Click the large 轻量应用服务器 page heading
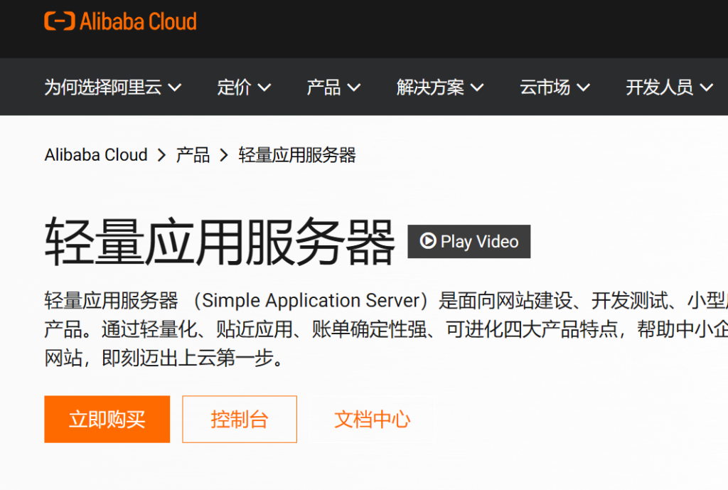This screenshot has height=490, width=728. point(220,242)
